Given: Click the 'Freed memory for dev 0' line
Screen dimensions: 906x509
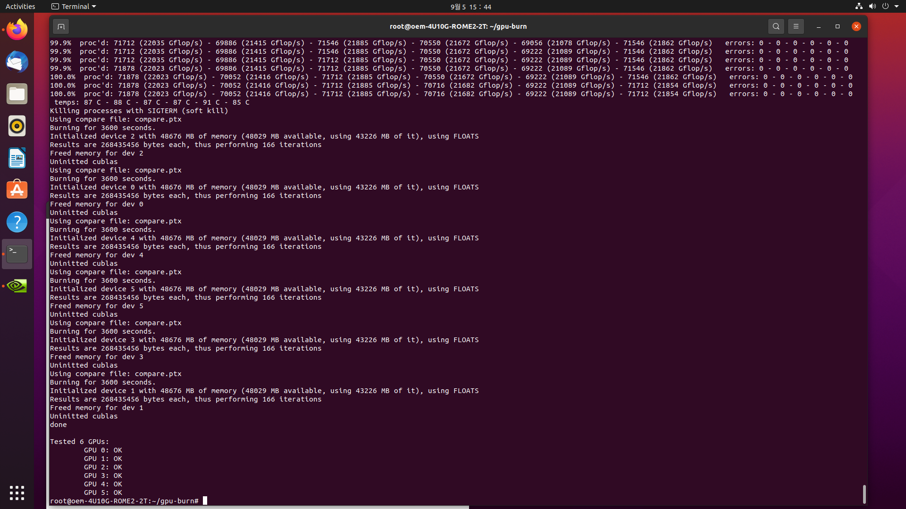Looking at the screenshot, I should (97, 204).
